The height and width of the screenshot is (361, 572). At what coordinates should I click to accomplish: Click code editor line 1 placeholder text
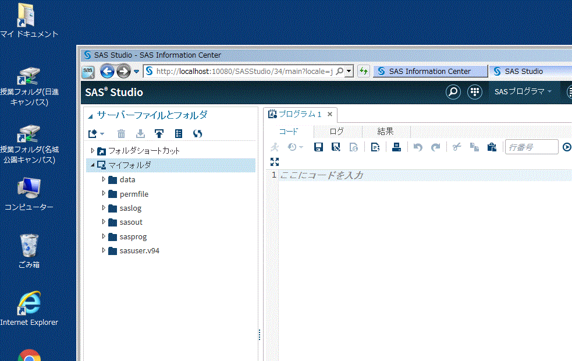coord(321,175)
